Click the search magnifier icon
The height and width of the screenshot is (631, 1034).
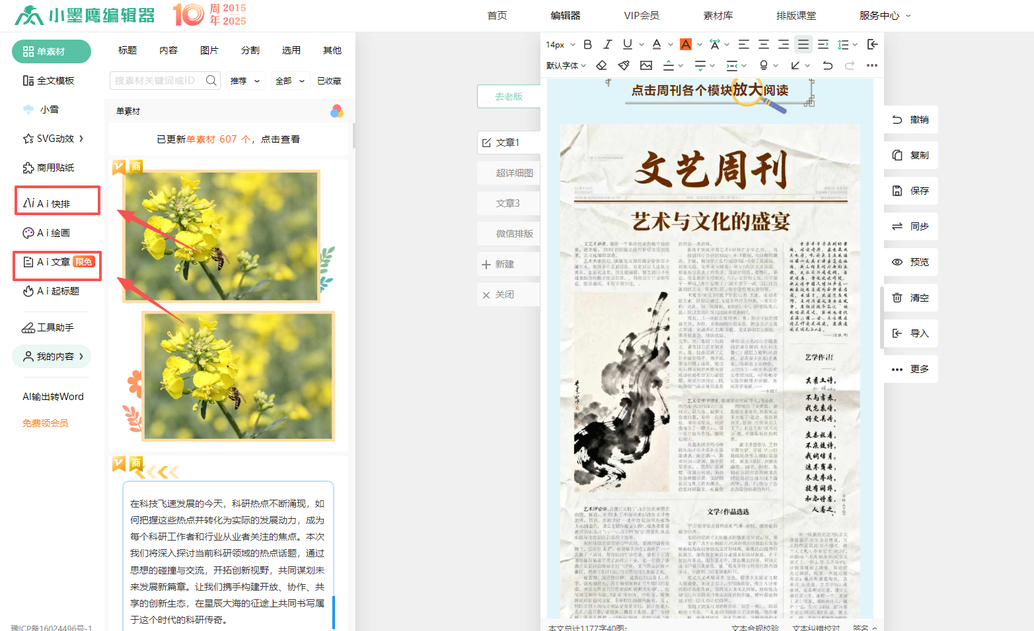[x=211, y=81]
